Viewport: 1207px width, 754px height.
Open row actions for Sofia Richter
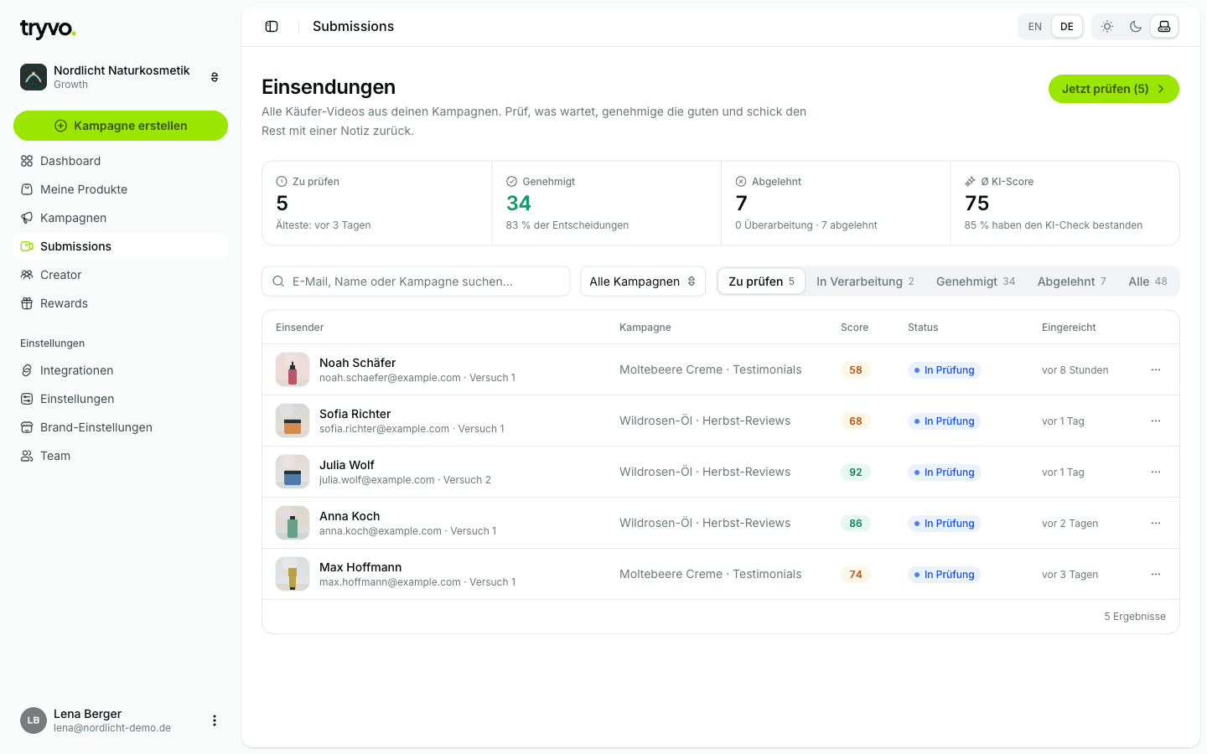click(x=1156, y=421)
